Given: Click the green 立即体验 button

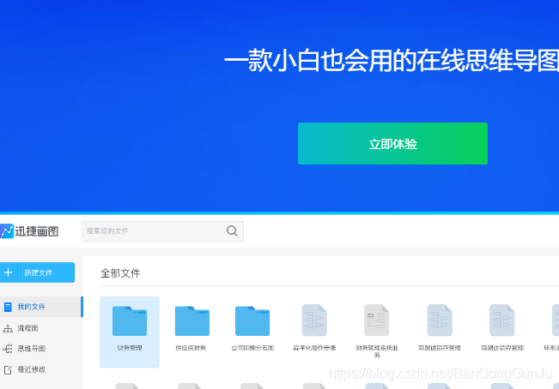Looking at the screenshot, I should (x=392, y=144).
